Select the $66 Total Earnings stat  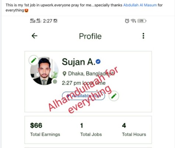tap(45, 129)
